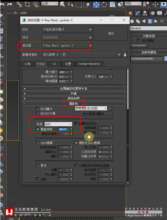Toggle the 鱼眼自动拟合 checkbox
The width and height of the screenshot is (167, 220).
(x=76, y=123)
